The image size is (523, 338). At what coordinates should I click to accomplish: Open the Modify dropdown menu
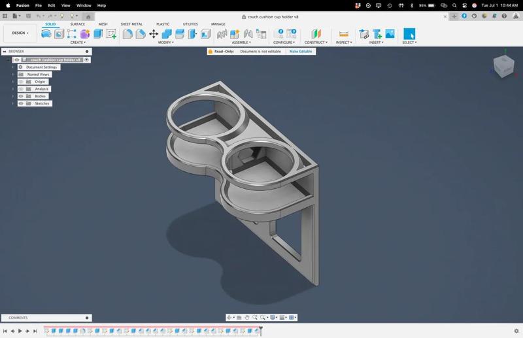point(165,42)
